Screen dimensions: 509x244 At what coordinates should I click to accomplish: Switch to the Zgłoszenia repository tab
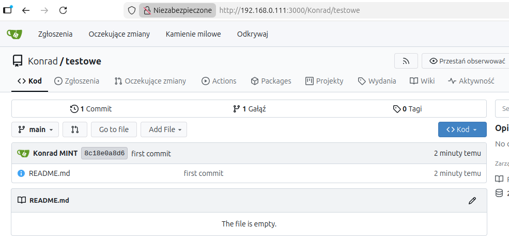(x=76, y=81)
